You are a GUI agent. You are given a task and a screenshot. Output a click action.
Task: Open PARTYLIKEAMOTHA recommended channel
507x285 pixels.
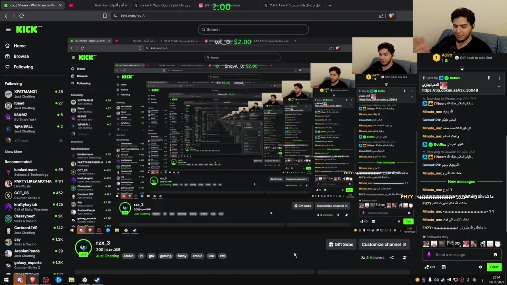[34, 184]
